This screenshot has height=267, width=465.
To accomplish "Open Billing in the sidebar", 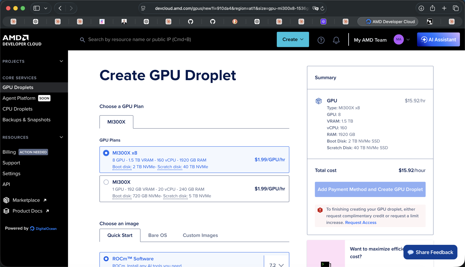I will (x=9, y=152).
